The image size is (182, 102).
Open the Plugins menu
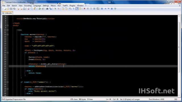pos(72,6)
